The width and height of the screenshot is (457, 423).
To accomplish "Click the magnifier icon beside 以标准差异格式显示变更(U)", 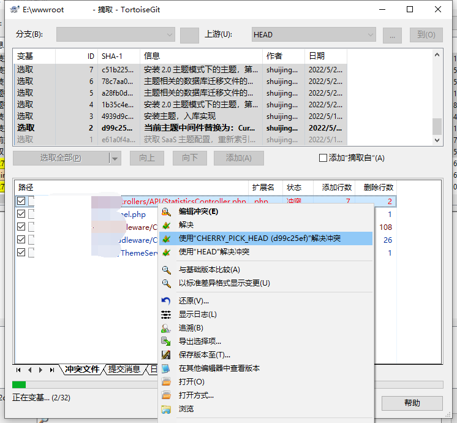I will [x=166, y=283].
